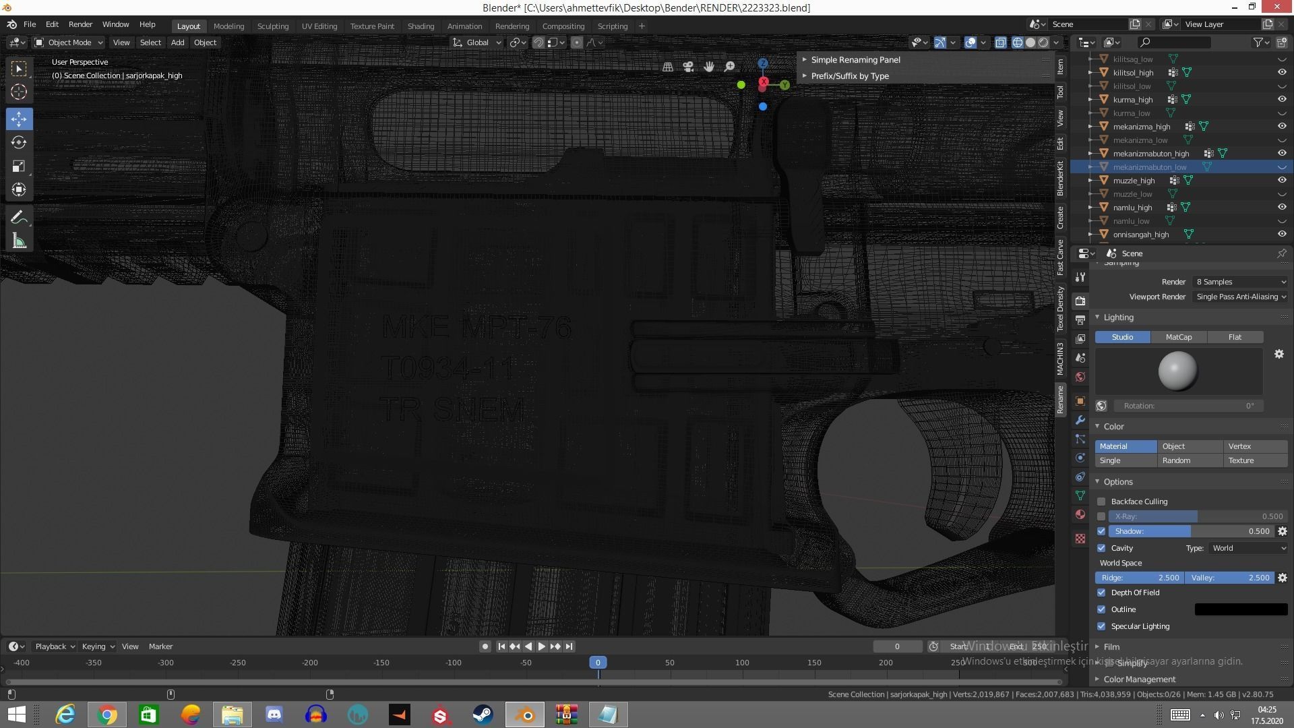Pick the Annotate pencil tool
Screen dimensions: 1294x728
tap(19, 218)
